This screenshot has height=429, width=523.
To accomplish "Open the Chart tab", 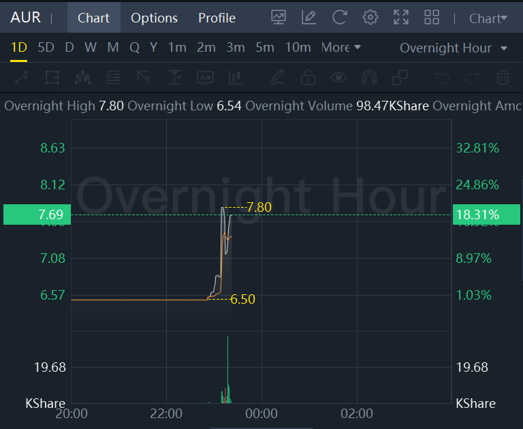I will click(x=94, y=18).
